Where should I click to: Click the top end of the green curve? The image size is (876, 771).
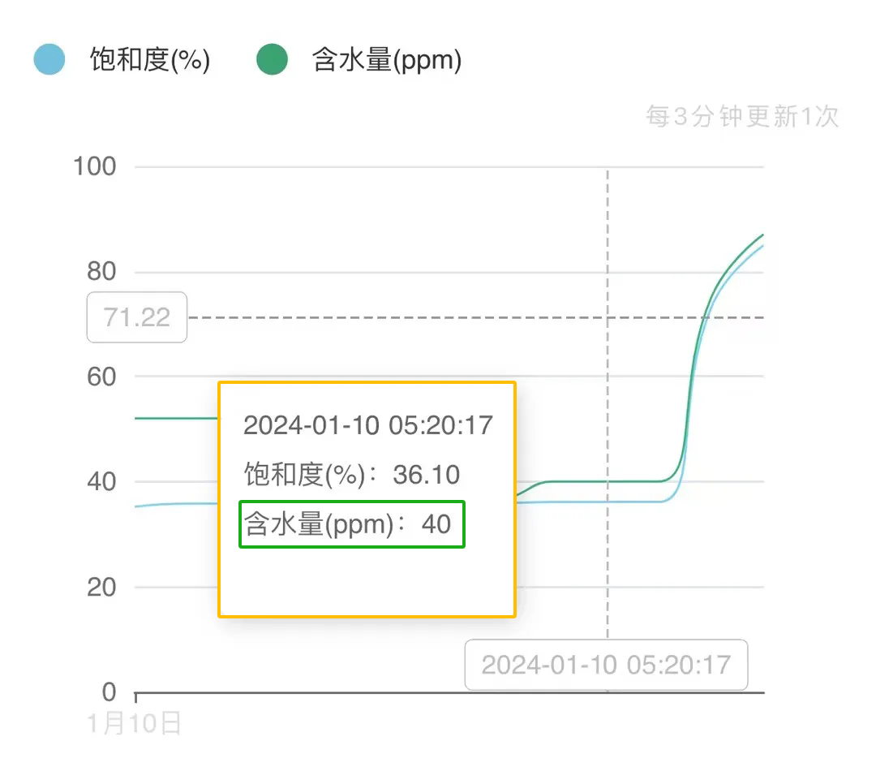[762, 235]
